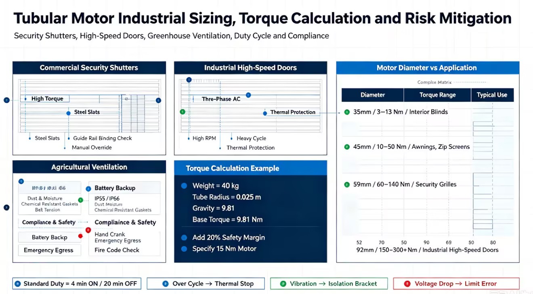The height and width of the screenshot is (294, 533).
Task: Click the "Hand Crank" text
Action: tap(110, 234)
